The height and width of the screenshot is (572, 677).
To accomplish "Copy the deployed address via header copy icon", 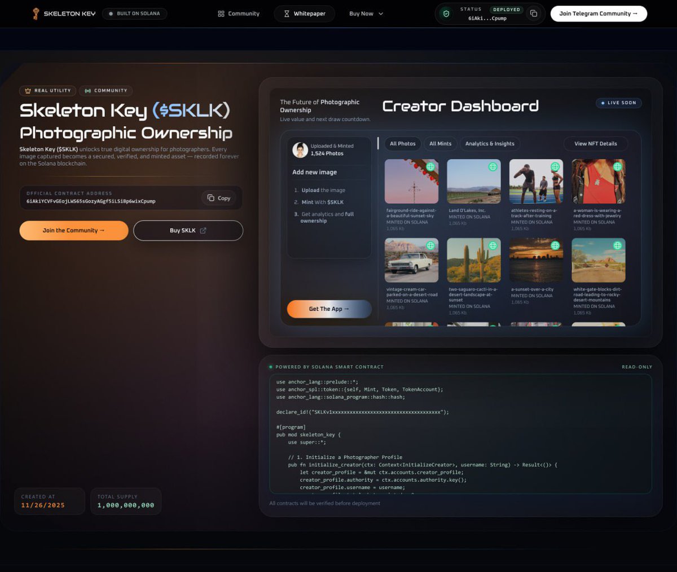I will pyautogui.click(x=534, y=14).
